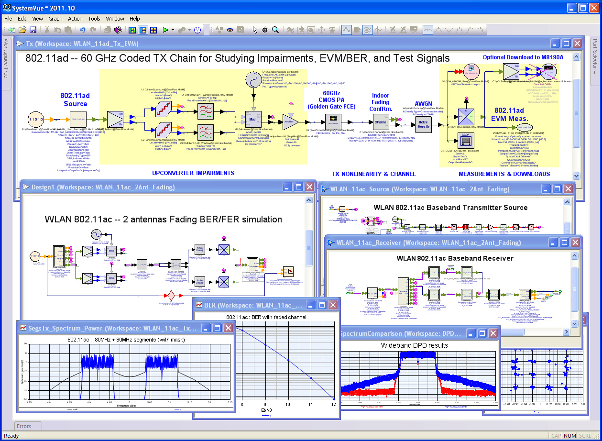The image size is (602, 441).
Task: Select the arrow pointer tool
Action: pos(255,30)
